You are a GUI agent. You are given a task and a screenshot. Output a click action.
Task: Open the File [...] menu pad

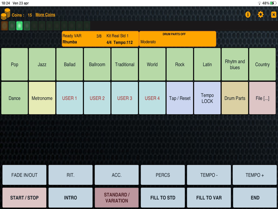coord(262,98)
